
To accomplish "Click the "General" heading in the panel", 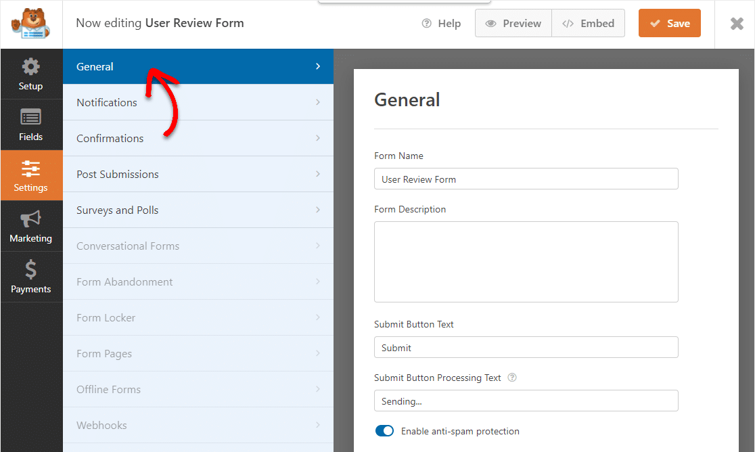I will 407,99.
